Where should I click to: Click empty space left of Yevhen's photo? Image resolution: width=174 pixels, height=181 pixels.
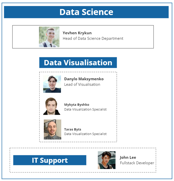pos(25,37)
